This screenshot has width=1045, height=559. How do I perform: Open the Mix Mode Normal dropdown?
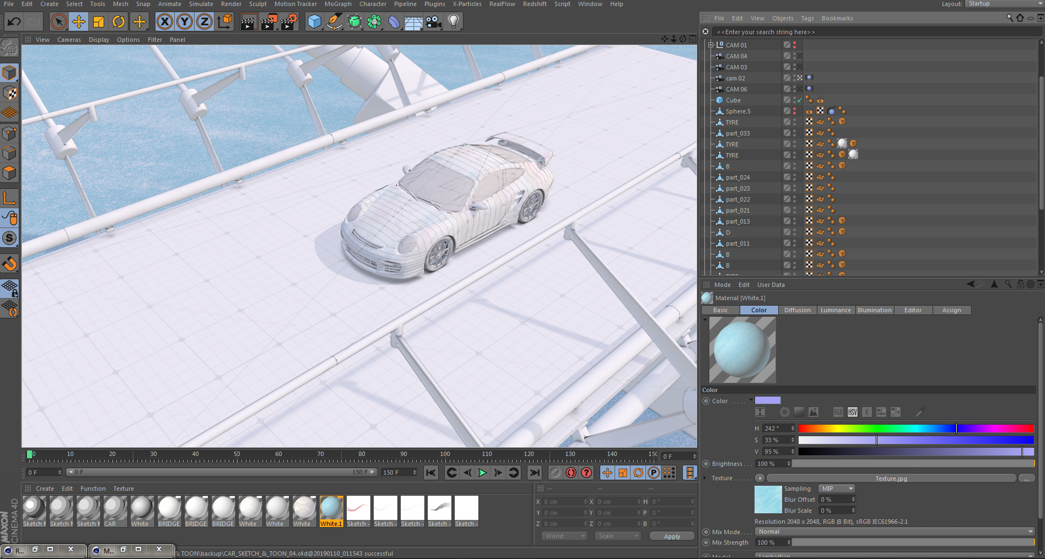point(894,531)
